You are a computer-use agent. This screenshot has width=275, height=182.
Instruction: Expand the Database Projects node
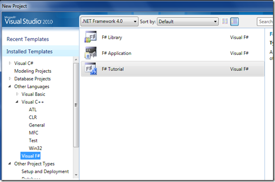pos(10,78)
